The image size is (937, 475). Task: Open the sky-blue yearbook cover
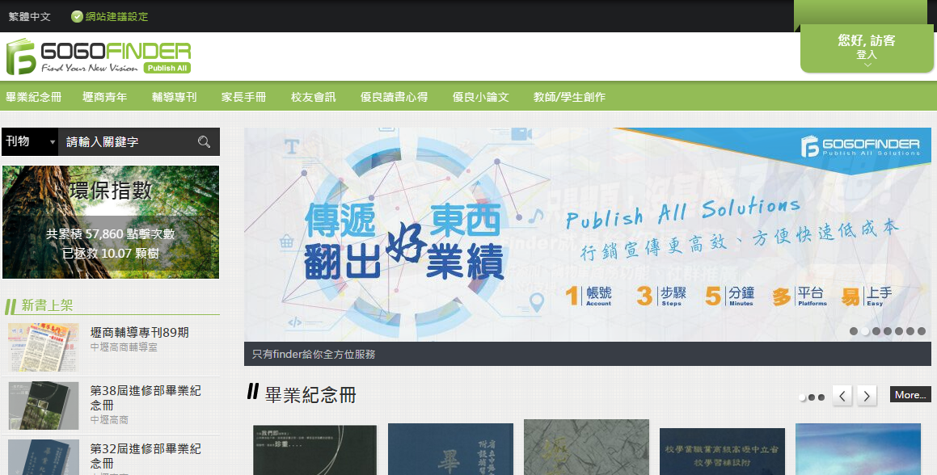pos(858,449)
